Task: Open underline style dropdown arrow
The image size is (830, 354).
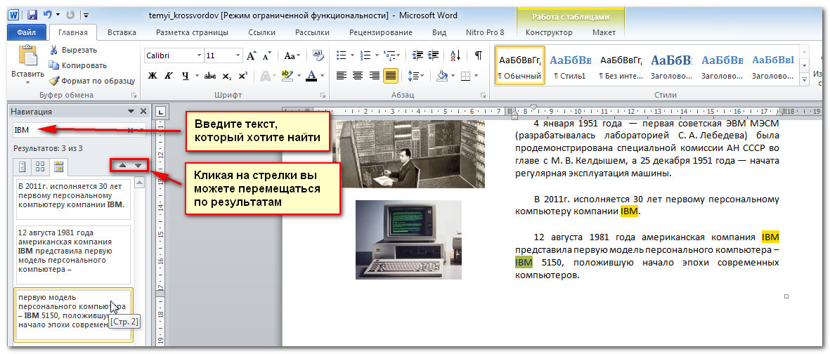Action: tap(195, 76)
